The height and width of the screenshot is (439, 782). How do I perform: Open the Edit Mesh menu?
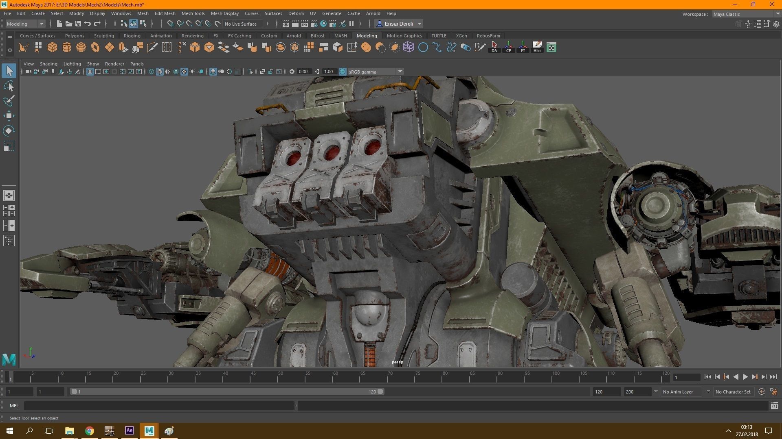pos(165,13)
